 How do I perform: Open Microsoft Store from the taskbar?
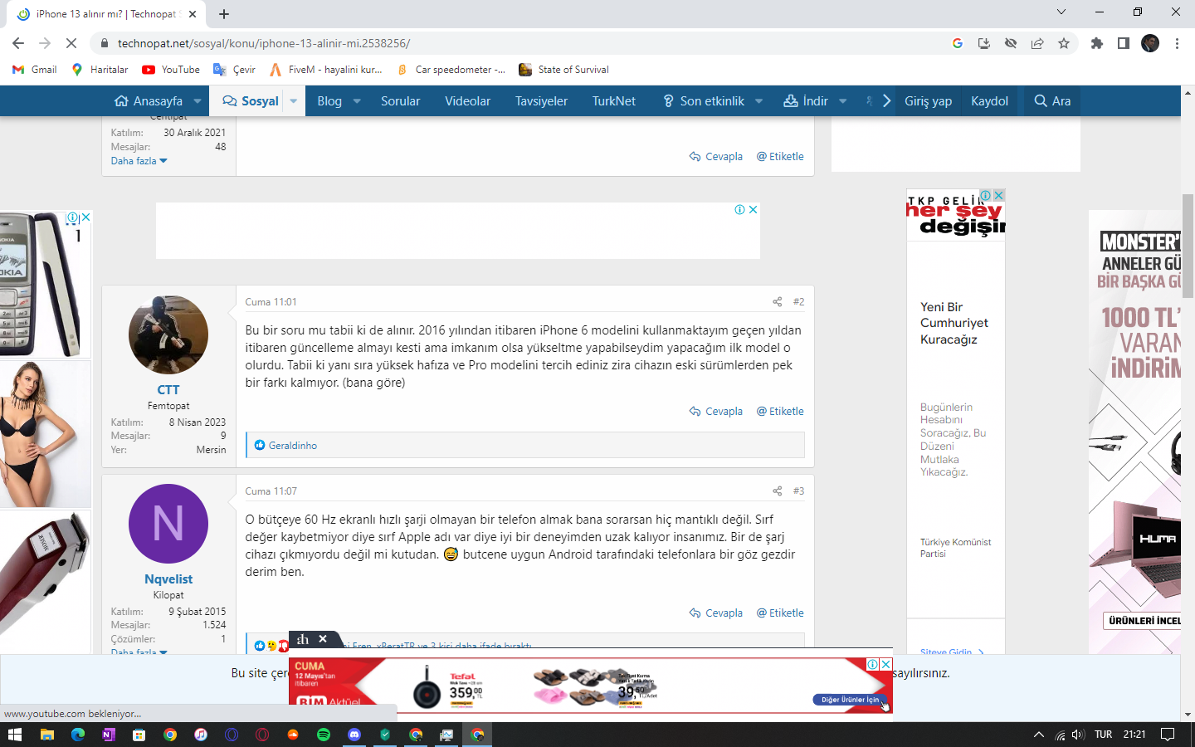[x=139, y=735]
